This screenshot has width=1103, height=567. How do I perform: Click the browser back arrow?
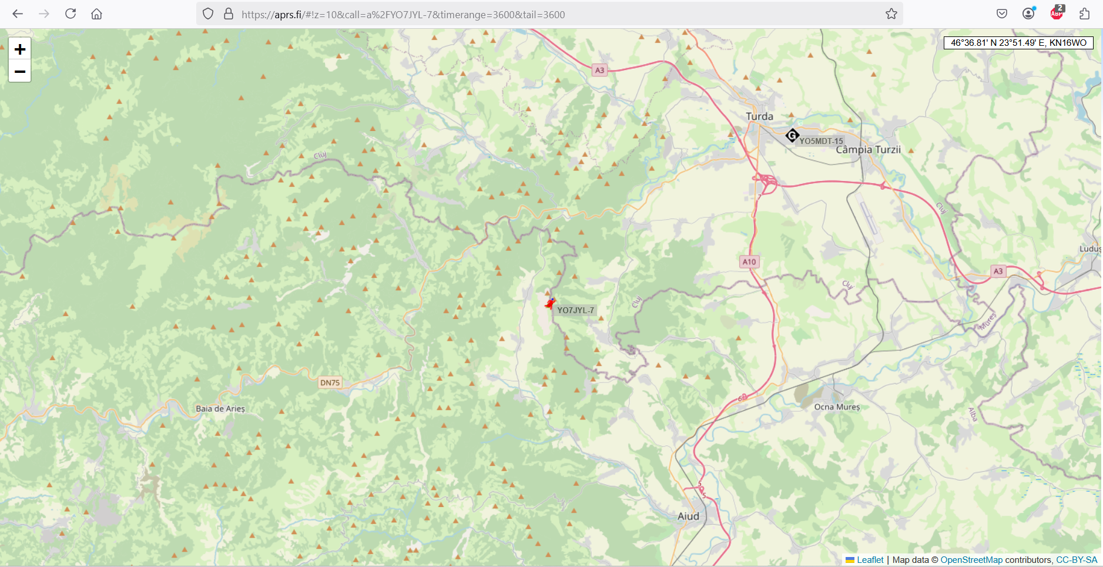pos(18,14)
